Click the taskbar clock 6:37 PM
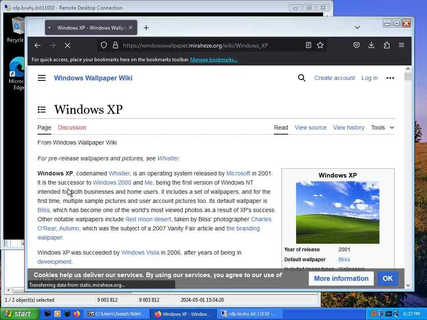 pos(412,314)
